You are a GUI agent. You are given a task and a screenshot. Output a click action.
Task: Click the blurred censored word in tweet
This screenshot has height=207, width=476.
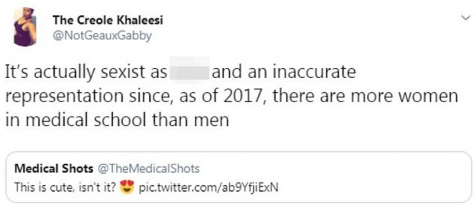(x=190, y=74)
